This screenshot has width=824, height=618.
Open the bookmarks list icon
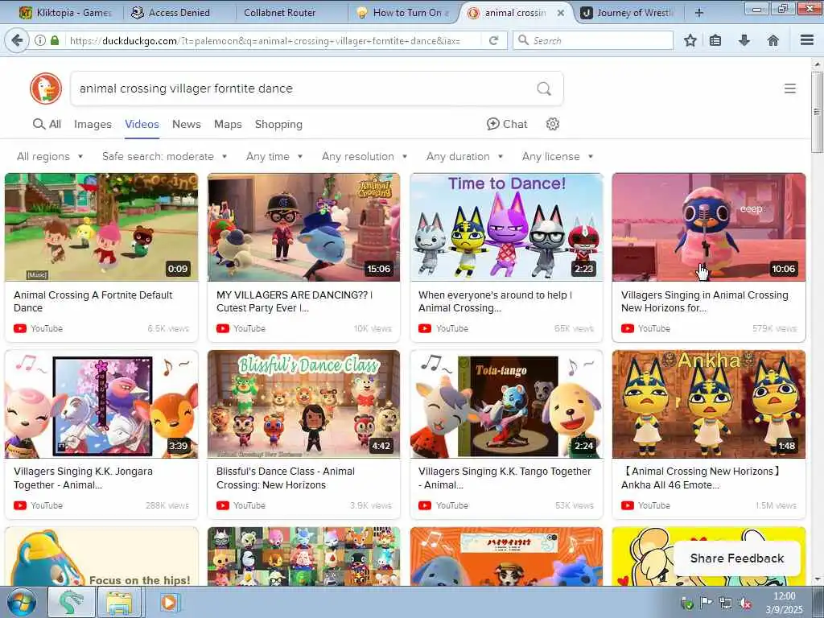(x=715, y=40)
